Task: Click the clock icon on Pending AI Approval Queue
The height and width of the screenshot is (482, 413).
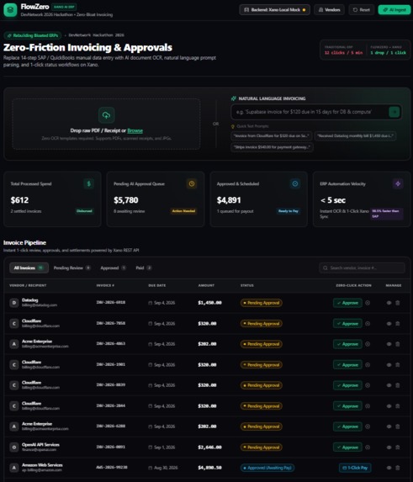Action: 192,184
